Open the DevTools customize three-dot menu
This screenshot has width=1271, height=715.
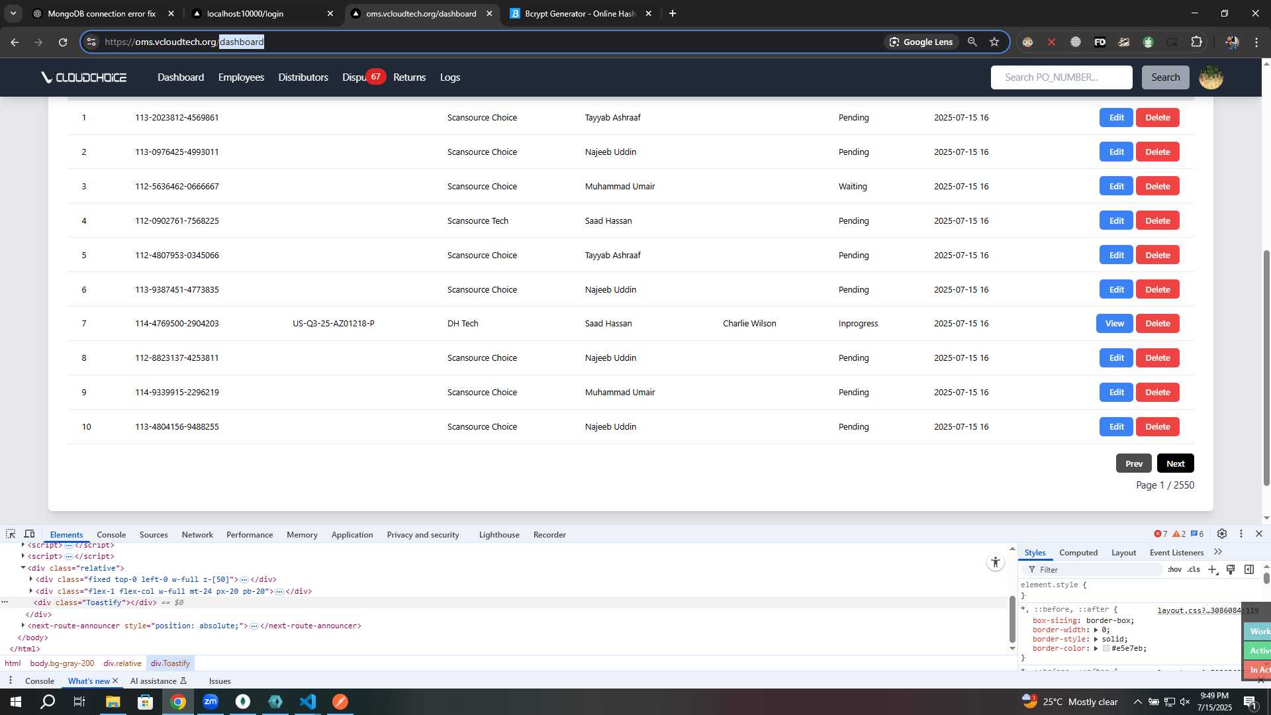pyautogui.click(x=1241, y=534)
